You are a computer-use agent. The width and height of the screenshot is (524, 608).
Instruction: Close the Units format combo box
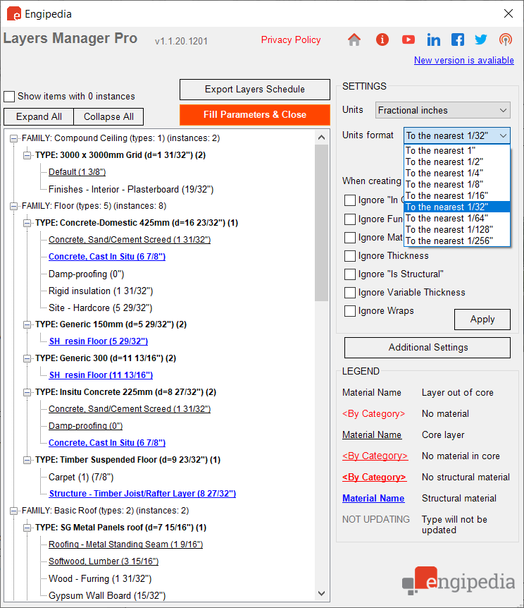click(457, 135)
